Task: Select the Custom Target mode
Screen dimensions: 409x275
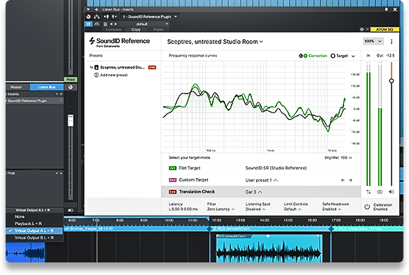Action: 188,180
